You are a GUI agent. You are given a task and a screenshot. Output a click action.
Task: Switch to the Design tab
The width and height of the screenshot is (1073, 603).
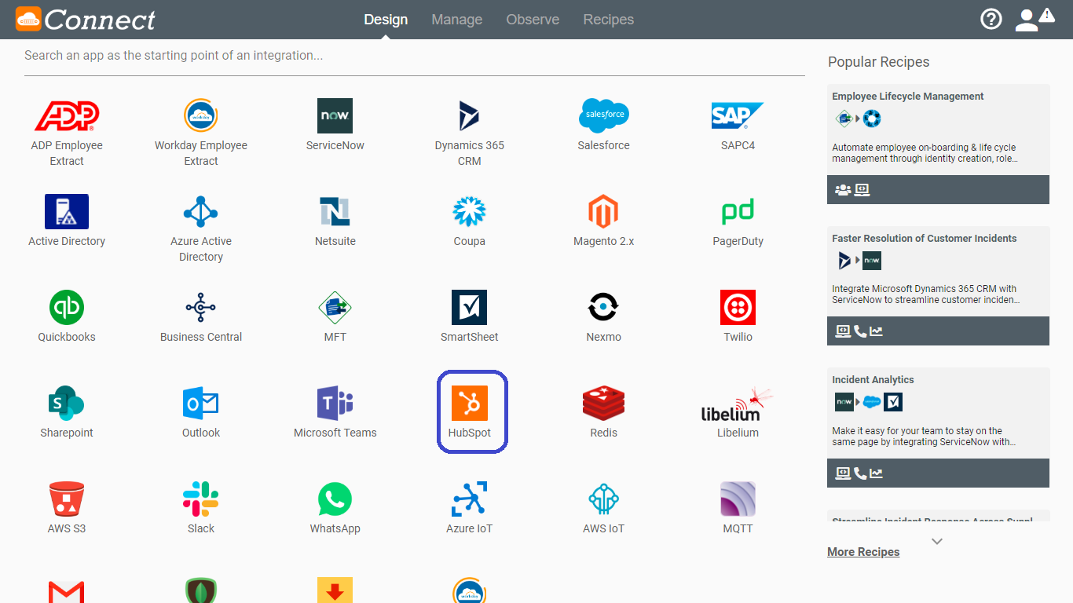(386, 20)
